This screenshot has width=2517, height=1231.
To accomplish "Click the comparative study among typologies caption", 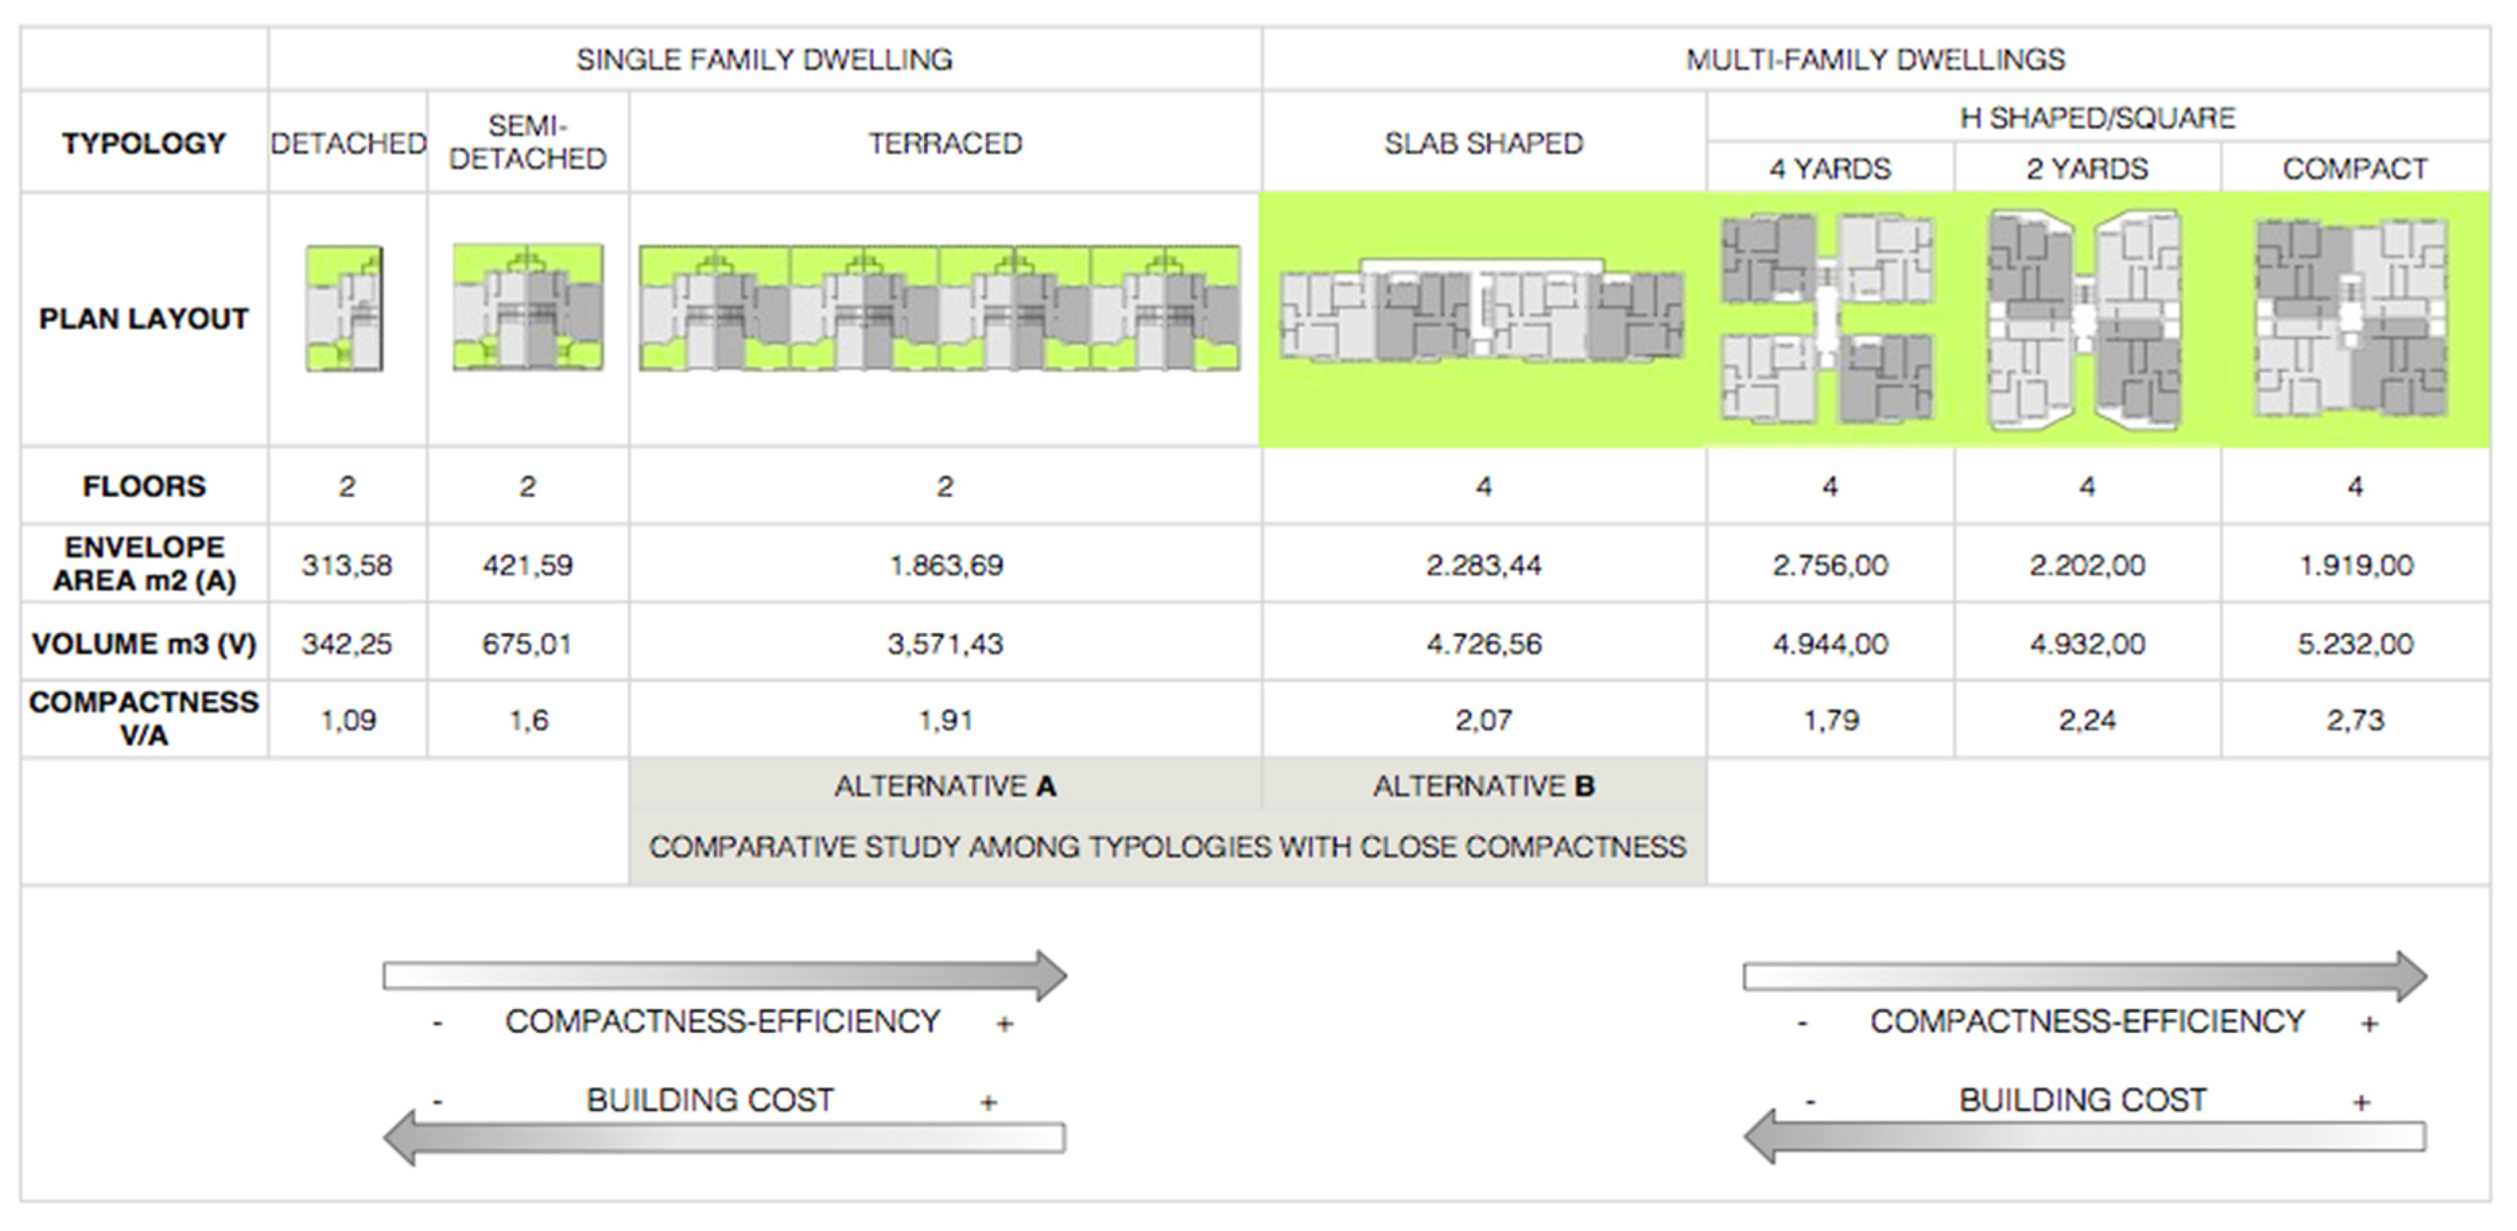I will [x=1167, y=846].
